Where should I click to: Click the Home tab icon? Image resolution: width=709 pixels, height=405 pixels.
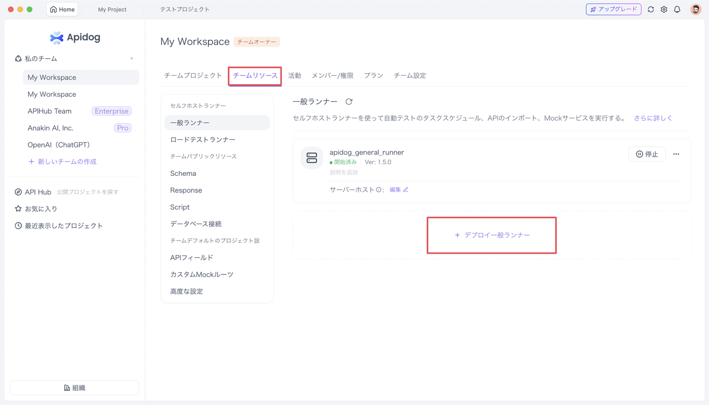(x=54, y=9)
